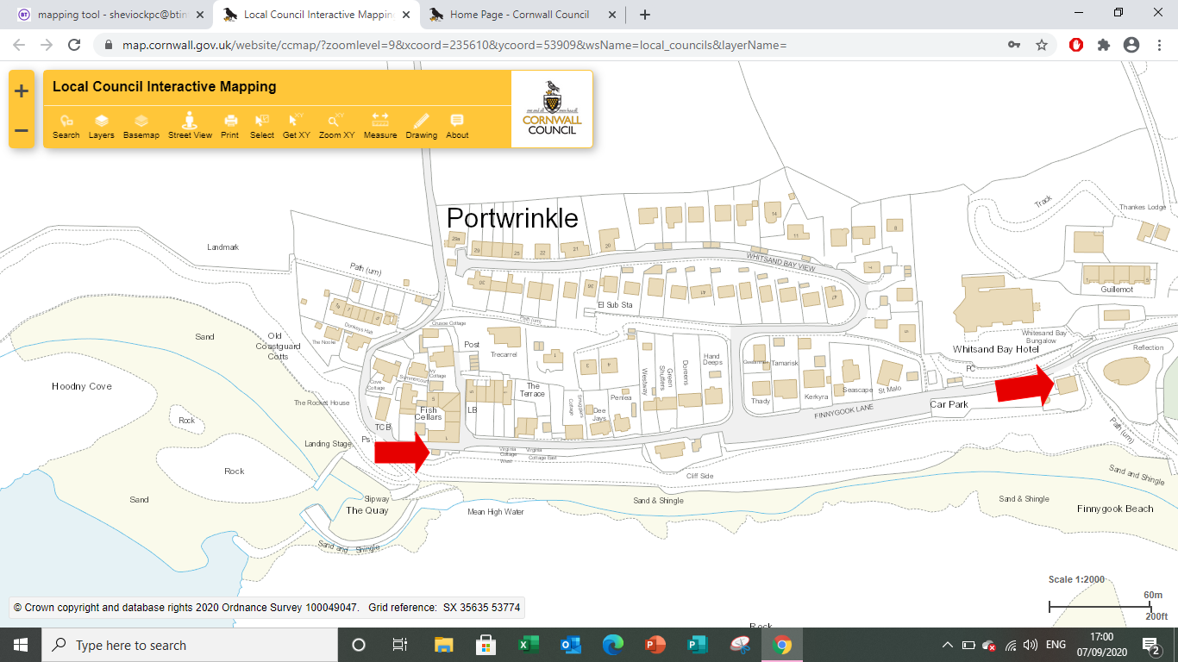The image size is (1178, 662).
Task: Zoom out using the minus button
Action: click(22, 131)
